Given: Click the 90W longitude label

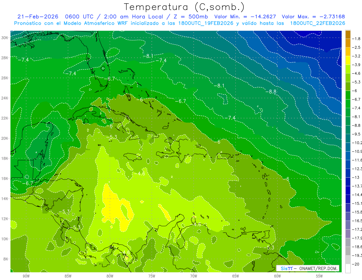Looking at the screenshot, I should [26, 276].
